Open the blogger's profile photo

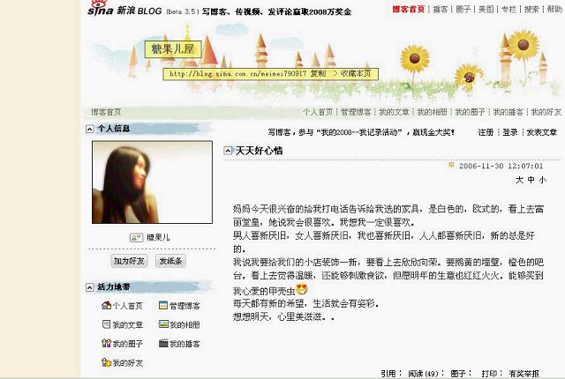152,182
